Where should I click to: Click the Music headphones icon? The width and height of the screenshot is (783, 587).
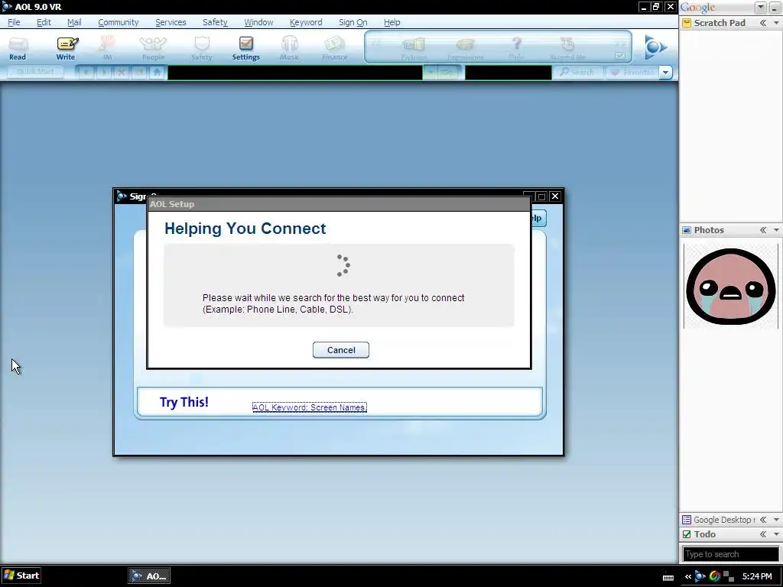click(289, 48)
